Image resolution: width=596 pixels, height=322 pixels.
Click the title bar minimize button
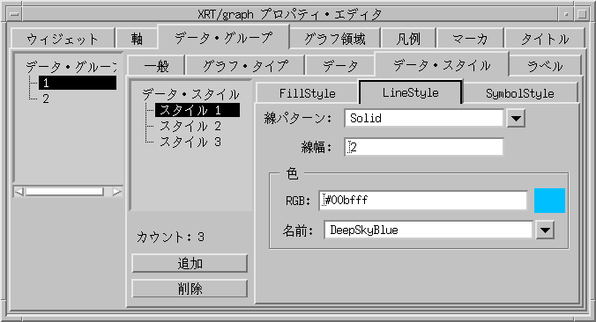point(566,14)
